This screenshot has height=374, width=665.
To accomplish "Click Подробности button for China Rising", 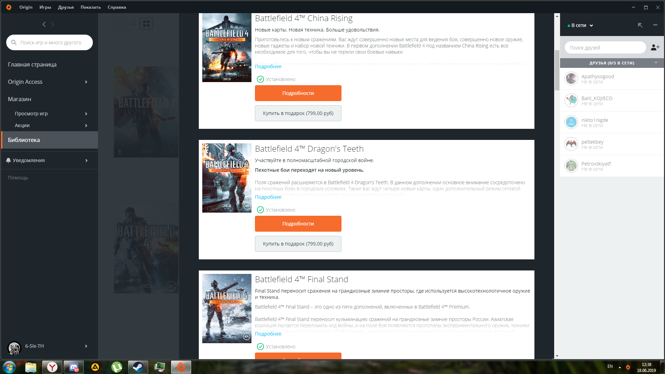I will (x=298, y=93).
